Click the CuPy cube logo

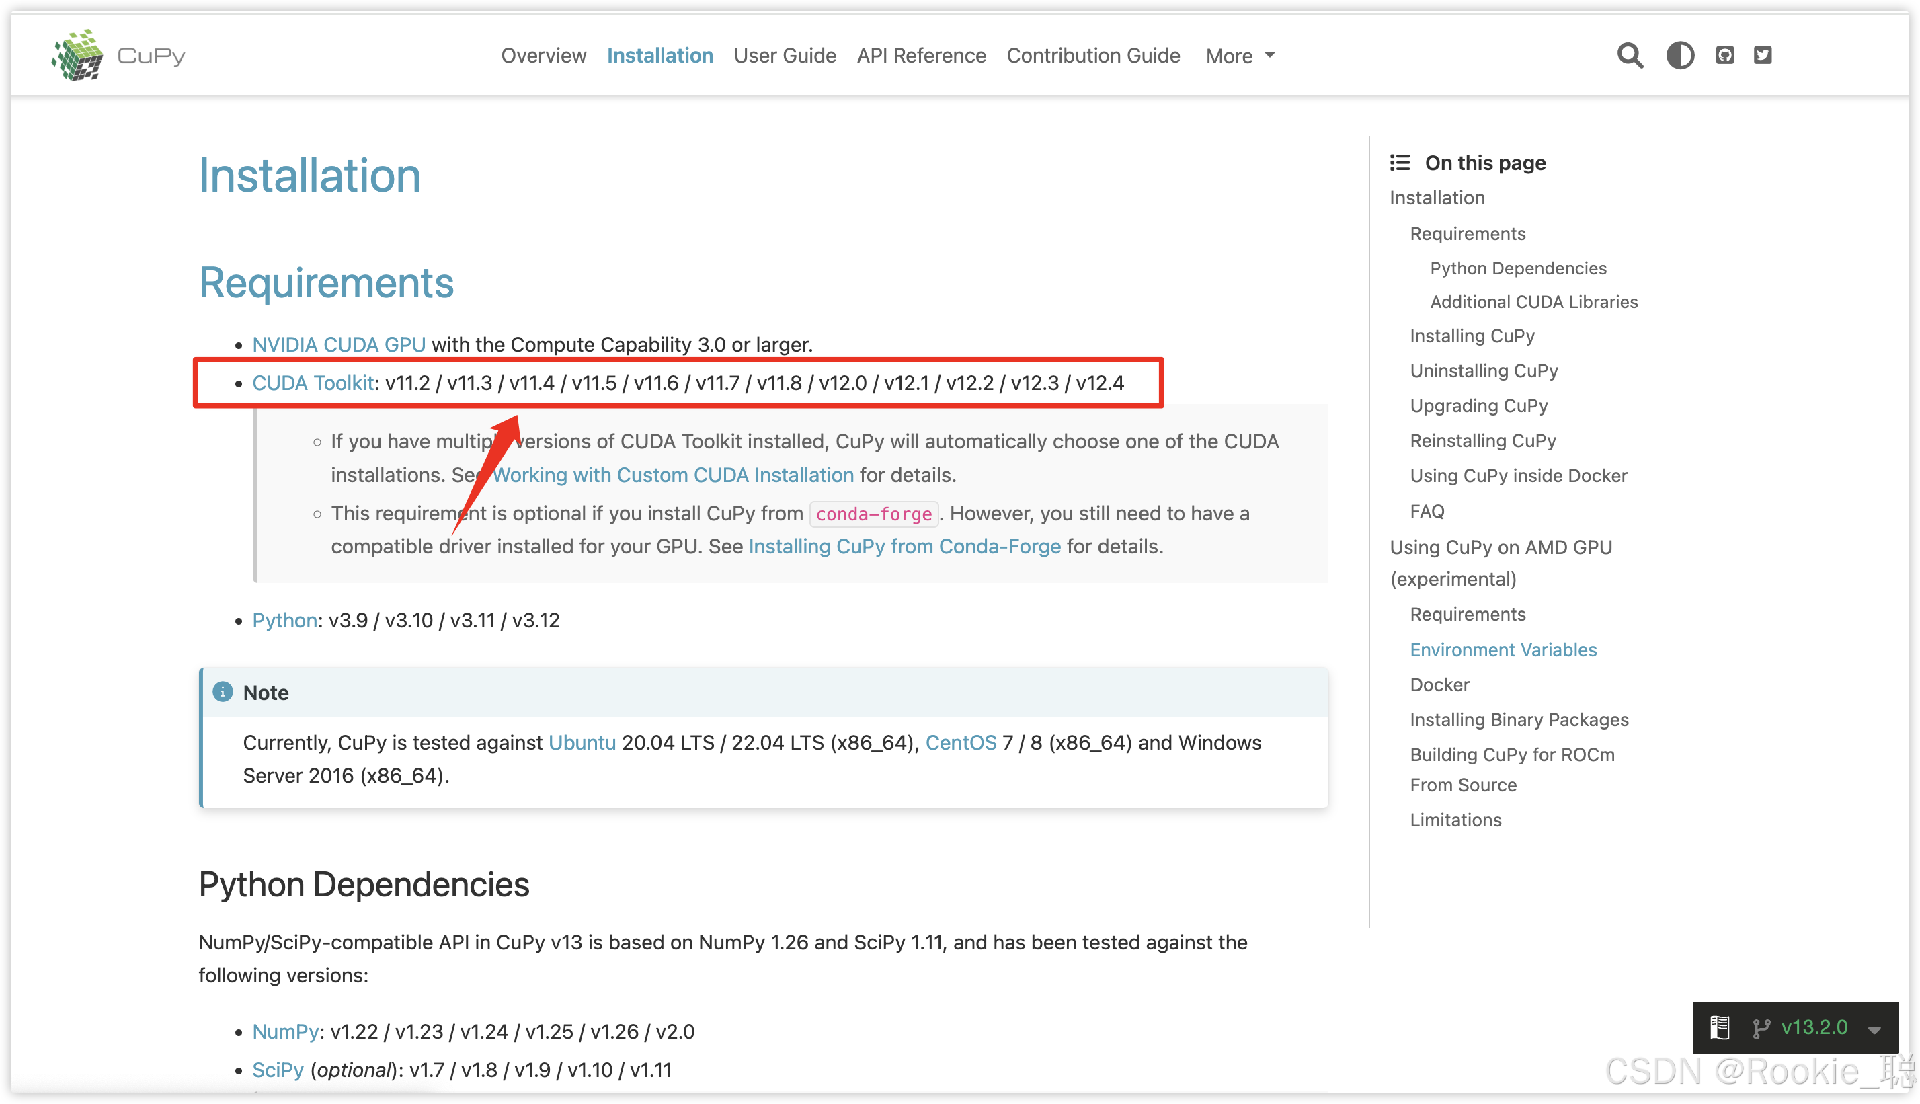77,55
